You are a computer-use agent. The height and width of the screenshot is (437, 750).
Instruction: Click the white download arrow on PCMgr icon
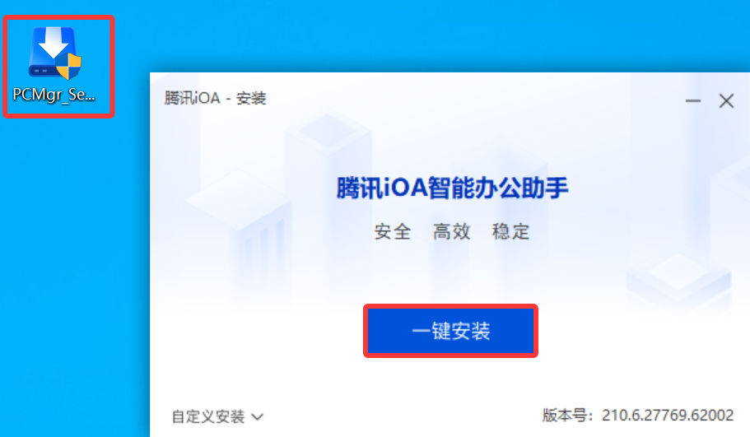(x=53, y=43)
